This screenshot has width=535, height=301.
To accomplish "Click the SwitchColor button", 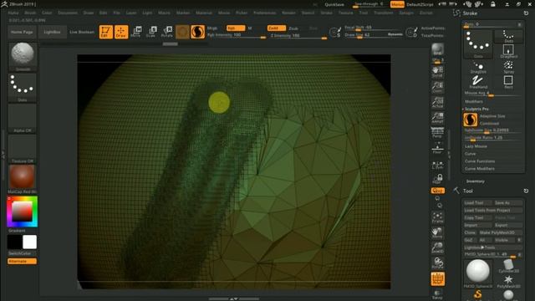I will (x=20, y=253).
